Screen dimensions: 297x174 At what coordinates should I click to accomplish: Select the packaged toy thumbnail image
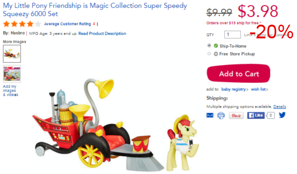12,74
